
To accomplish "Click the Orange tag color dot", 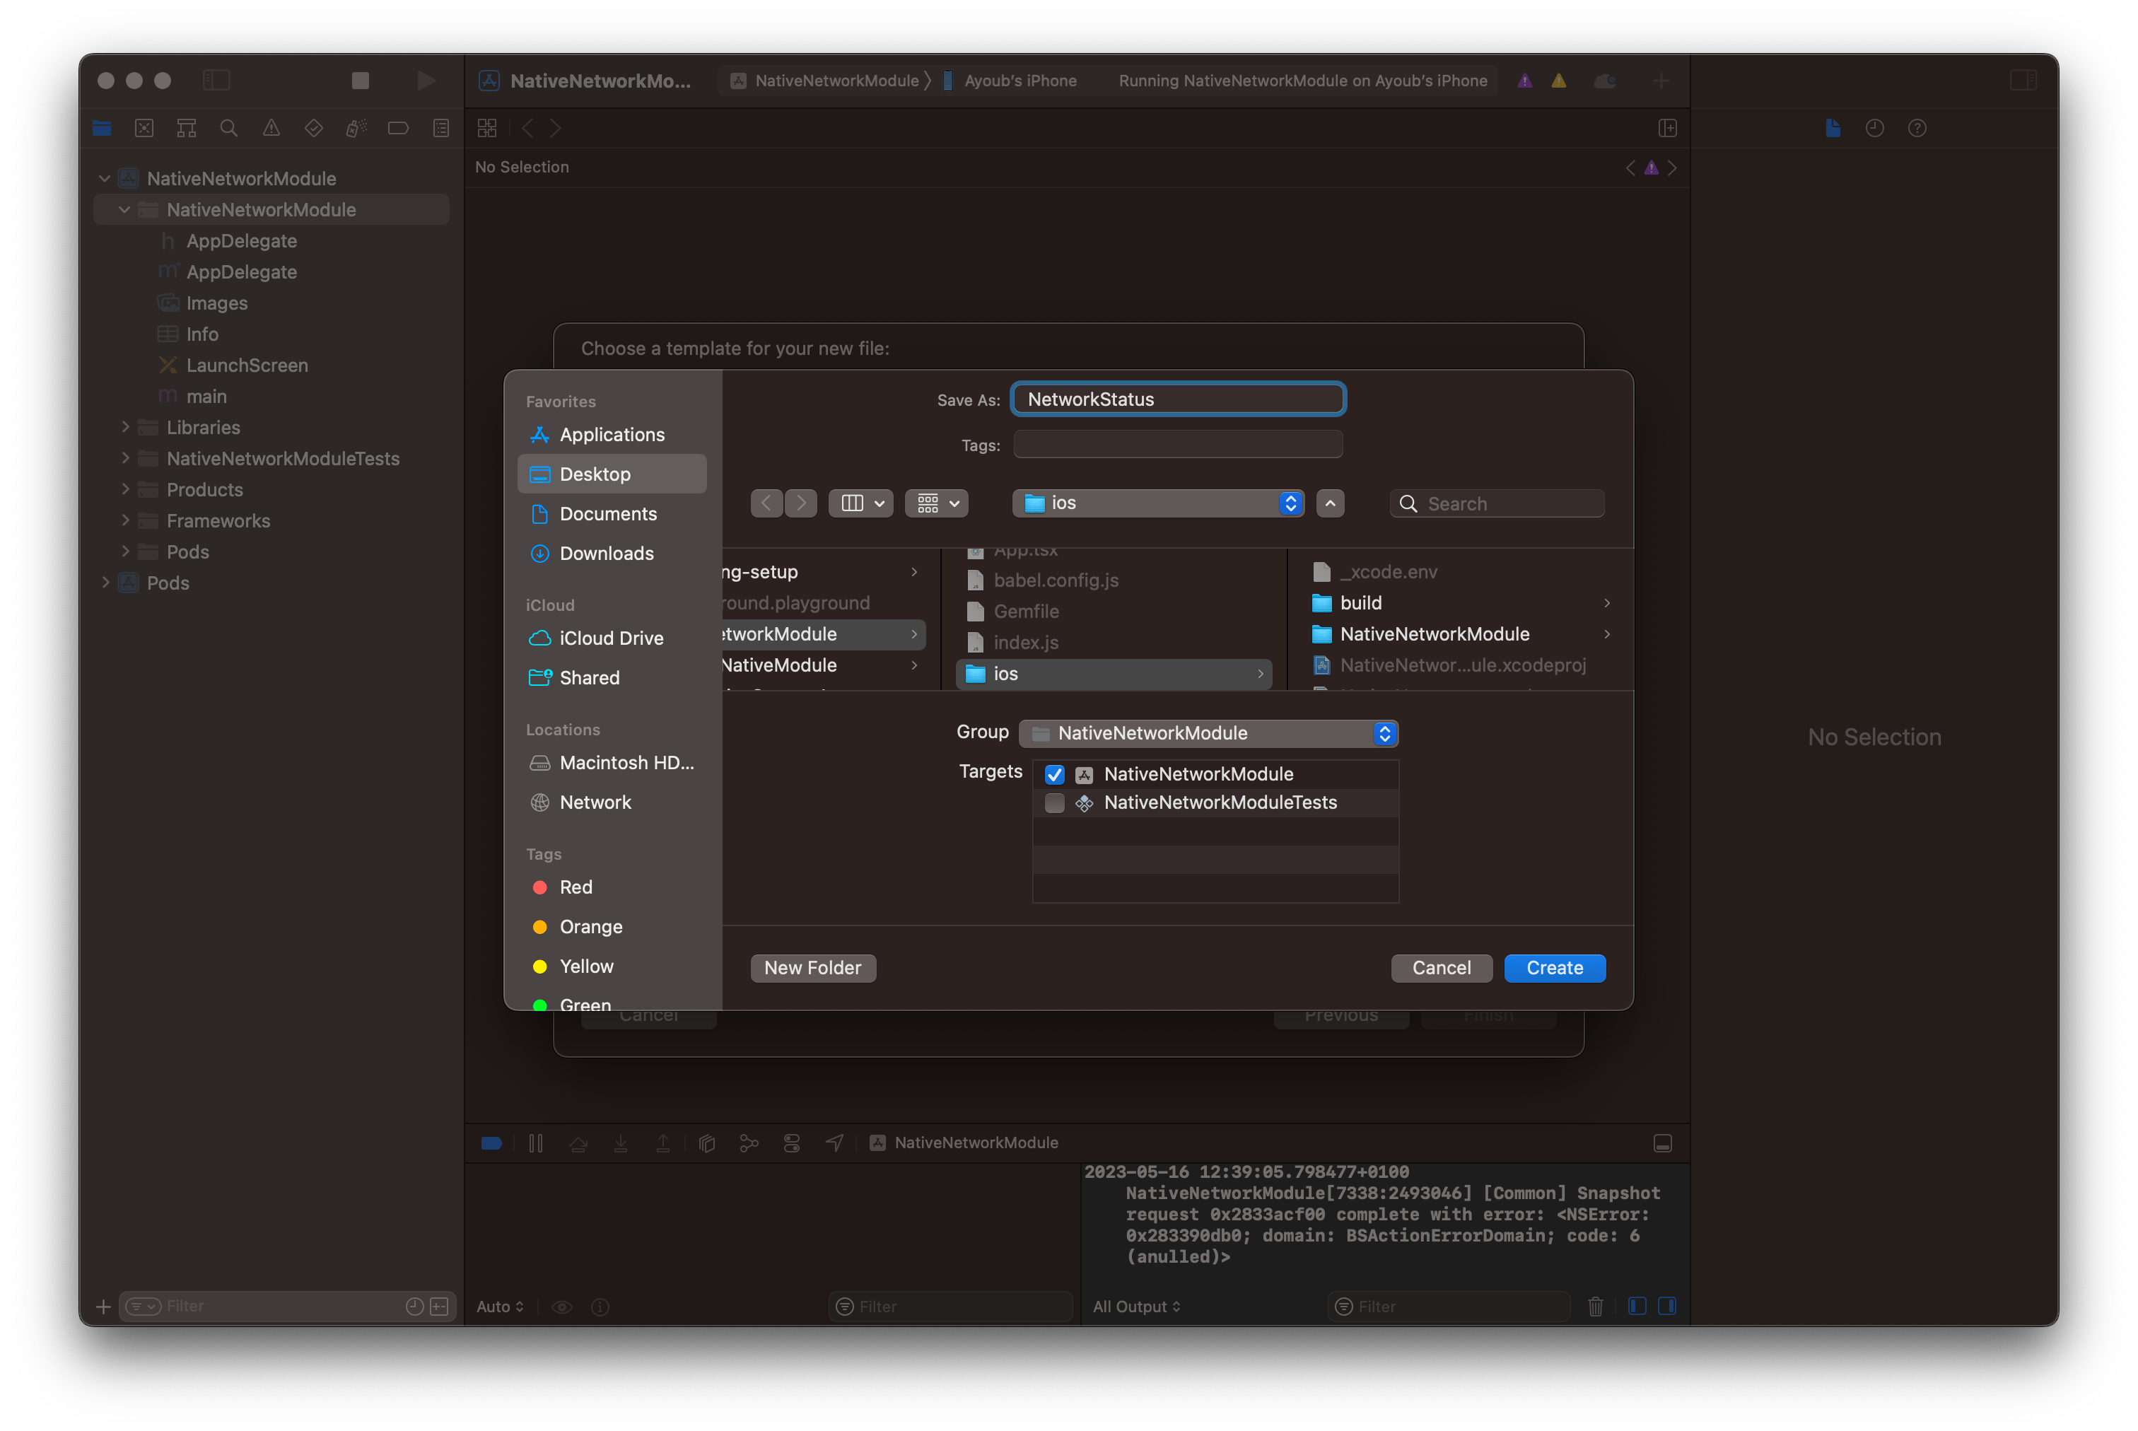I will click(539, 926).
